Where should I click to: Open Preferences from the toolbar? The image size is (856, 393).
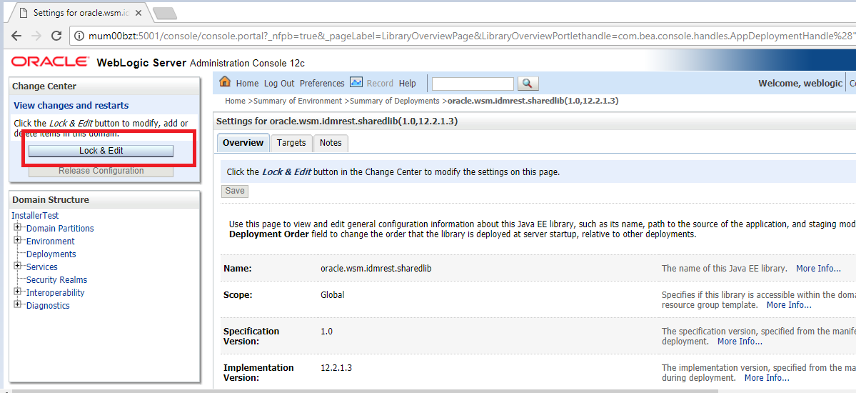(322, 84)
